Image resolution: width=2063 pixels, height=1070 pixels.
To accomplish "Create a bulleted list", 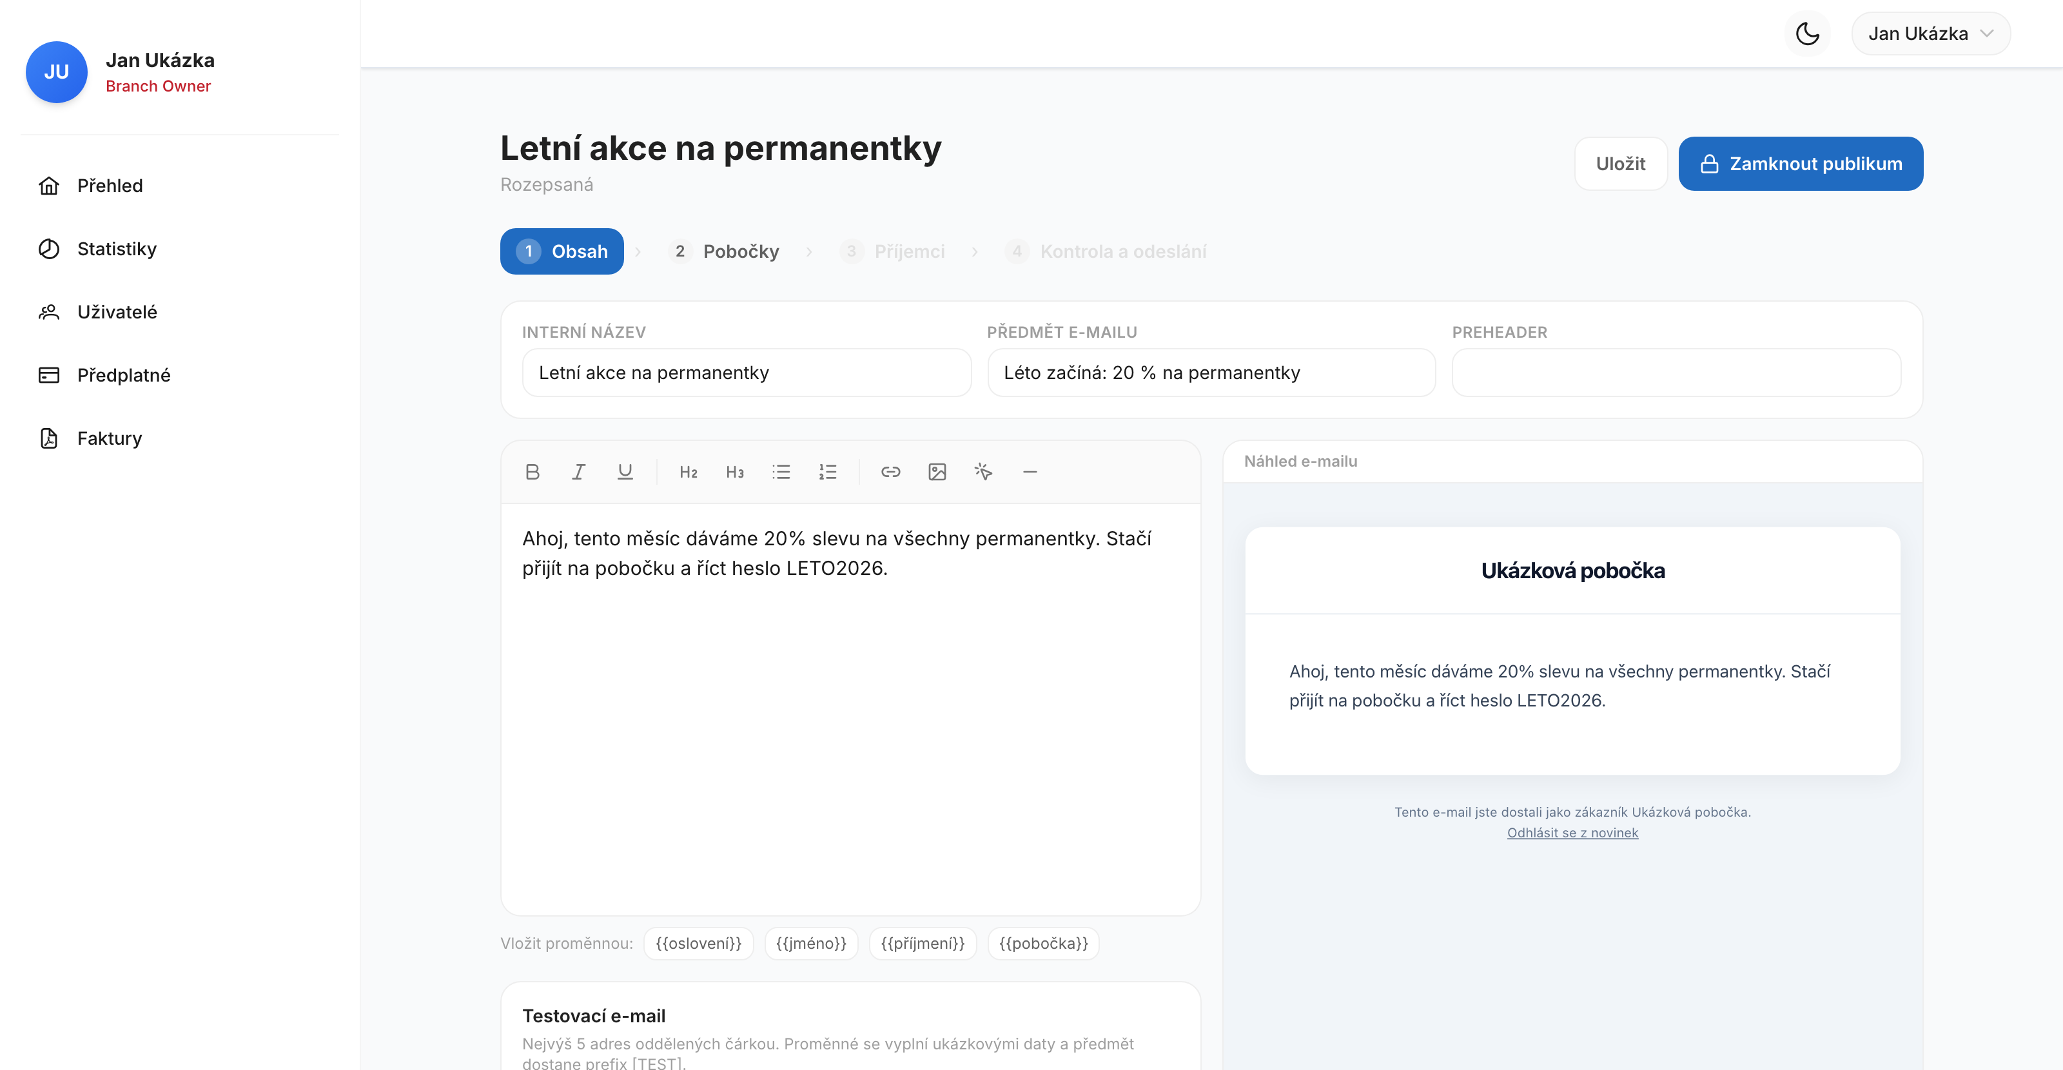I will (781, 472).
